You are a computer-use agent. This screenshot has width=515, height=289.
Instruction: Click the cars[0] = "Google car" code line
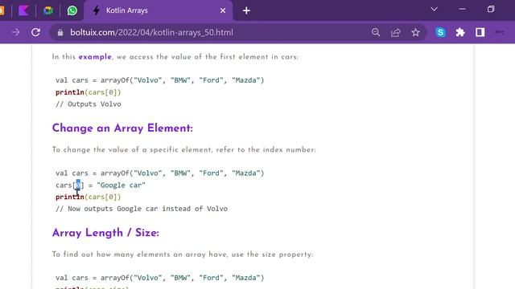pyautogui.click(x=101, y=185)
